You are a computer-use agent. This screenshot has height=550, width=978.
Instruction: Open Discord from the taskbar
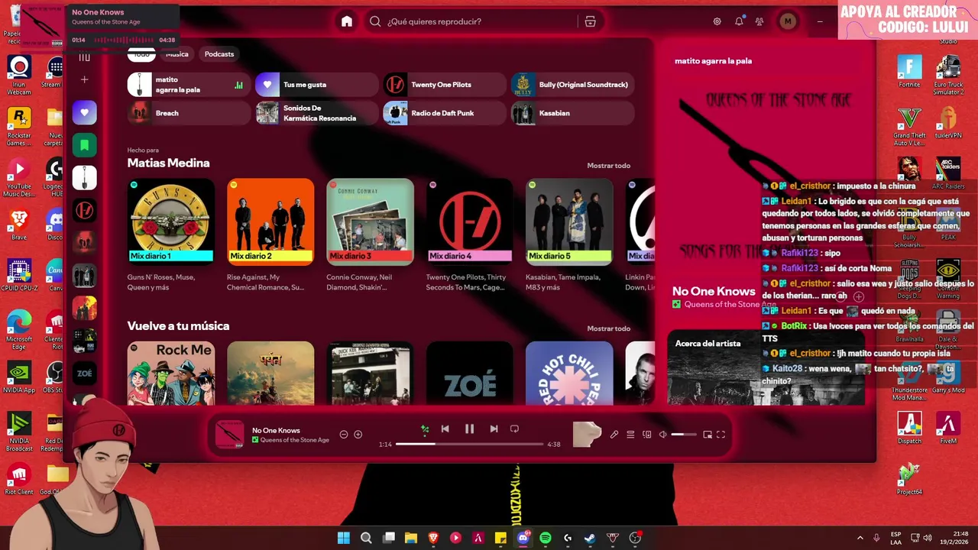[x=523, y=538]
